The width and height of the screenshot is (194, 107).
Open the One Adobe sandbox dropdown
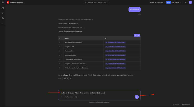click(x=176, y=3)
